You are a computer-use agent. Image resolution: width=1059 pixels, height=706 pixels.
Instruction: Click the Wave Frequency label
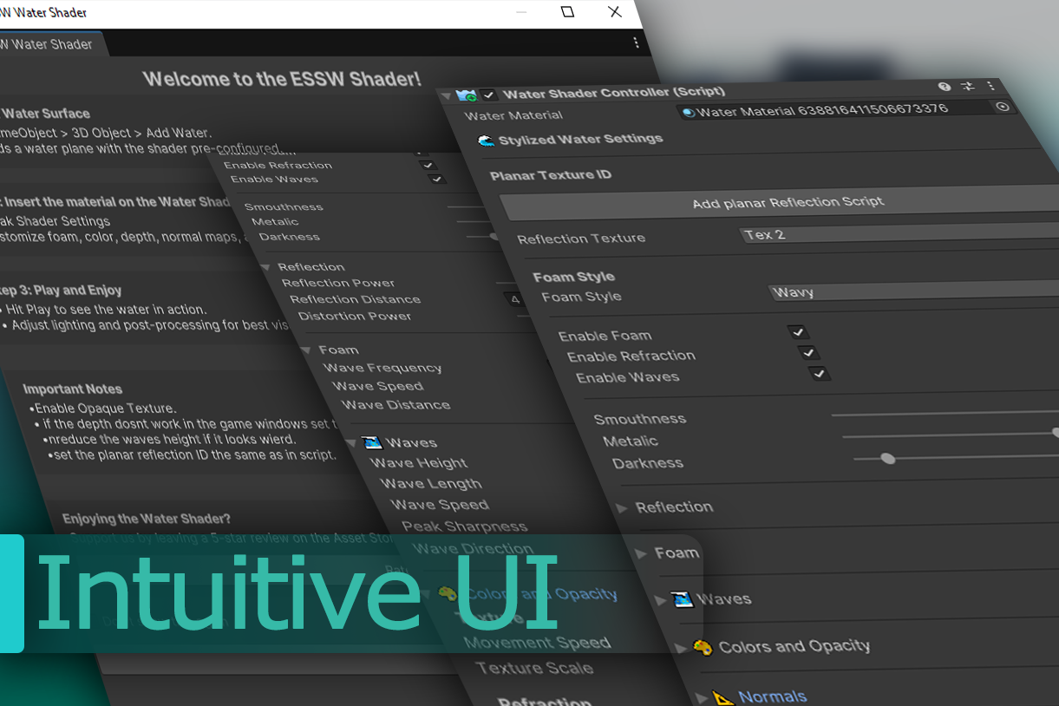382,368
